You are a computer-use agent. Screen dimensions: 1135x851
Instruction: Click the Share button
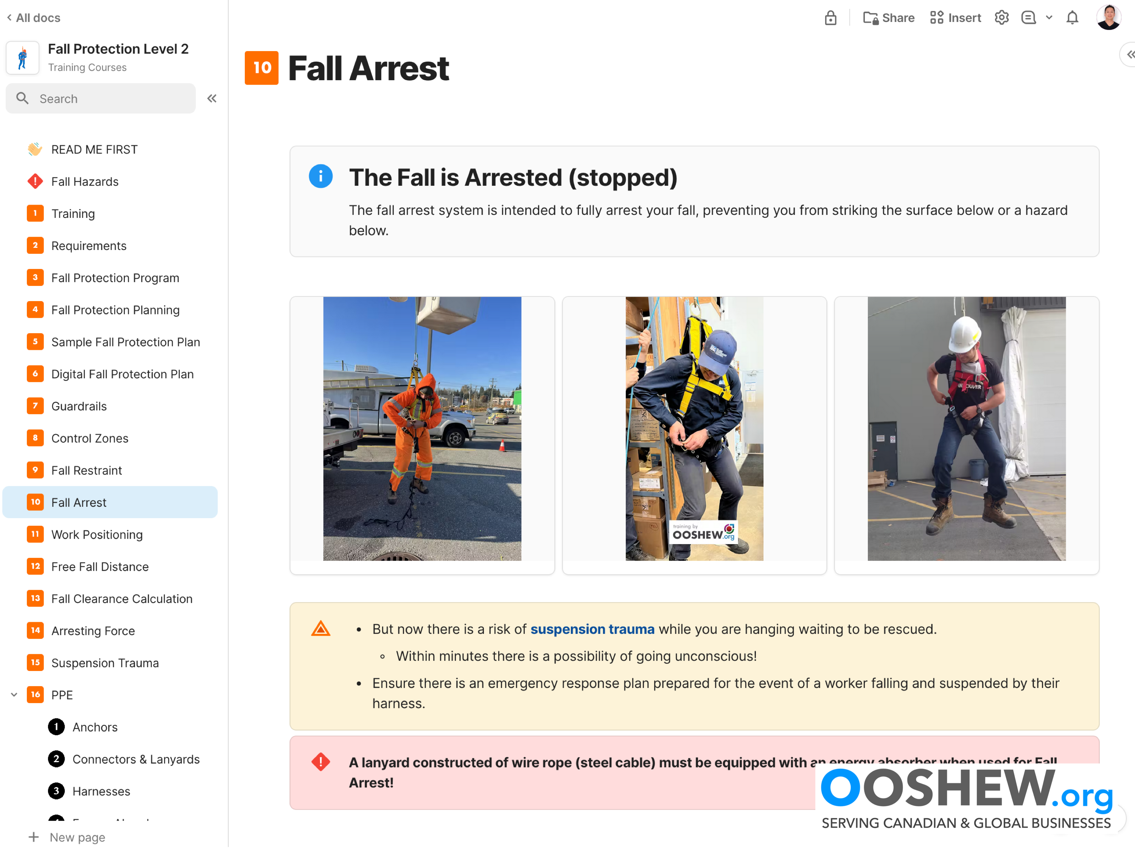(888, 18)
